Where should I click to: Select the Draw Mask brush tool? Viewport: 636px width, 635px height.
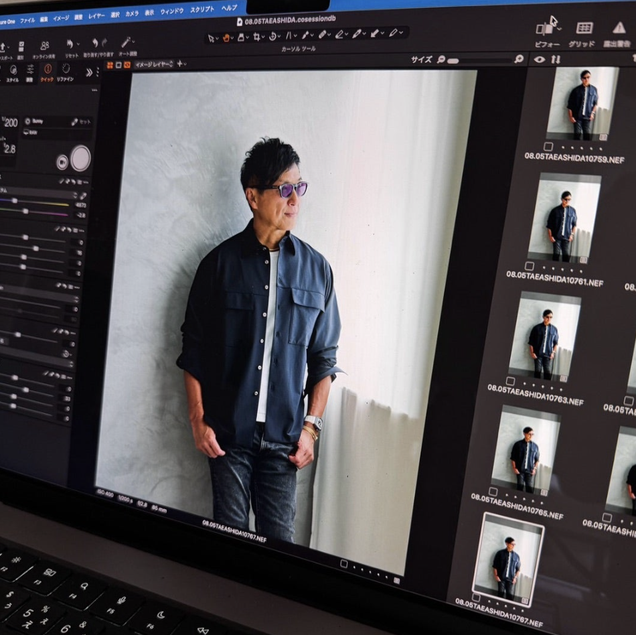[x=305, y=36]
